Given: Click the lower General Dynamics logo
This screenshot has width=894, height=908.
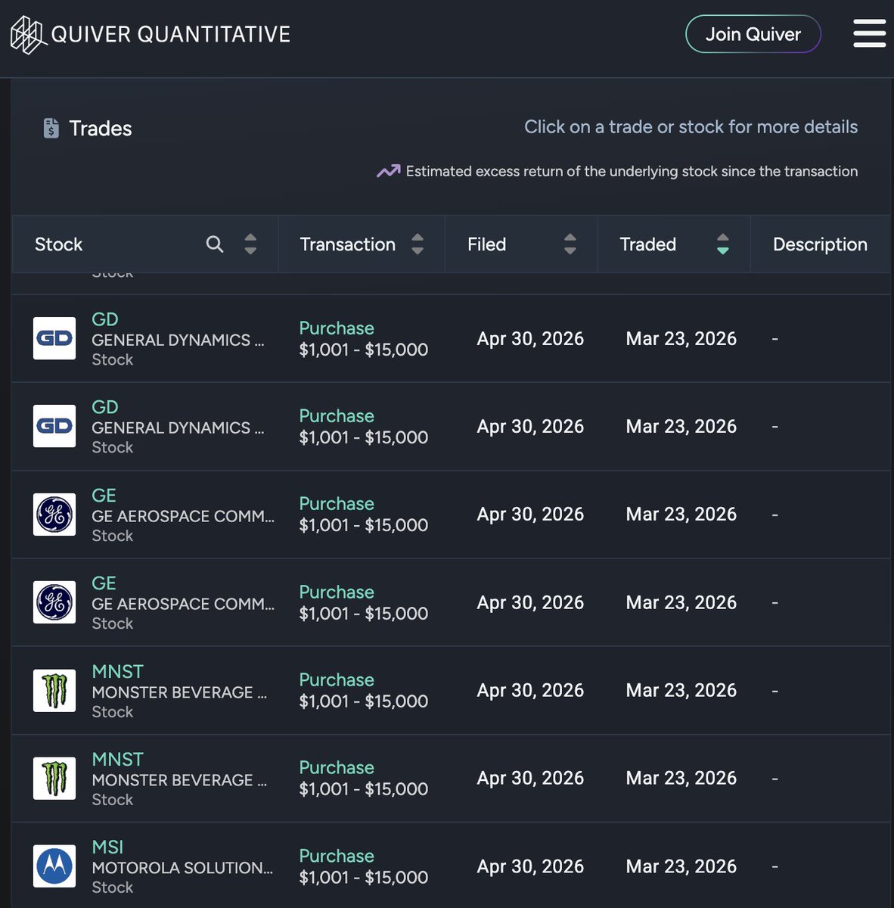Looking at the screenshot, I should click(x=54, y=426).
